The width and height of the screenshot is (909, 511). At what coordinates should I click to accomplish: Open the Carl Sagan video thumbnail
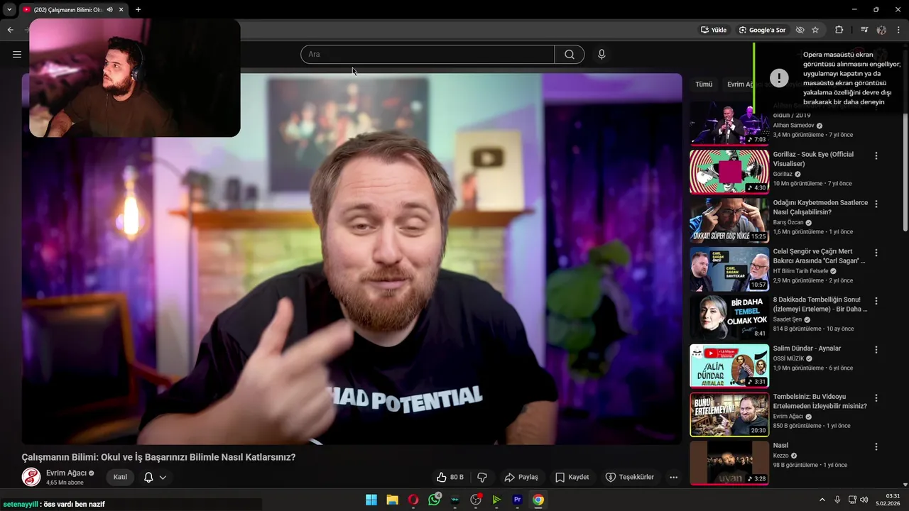coord(729,268)
